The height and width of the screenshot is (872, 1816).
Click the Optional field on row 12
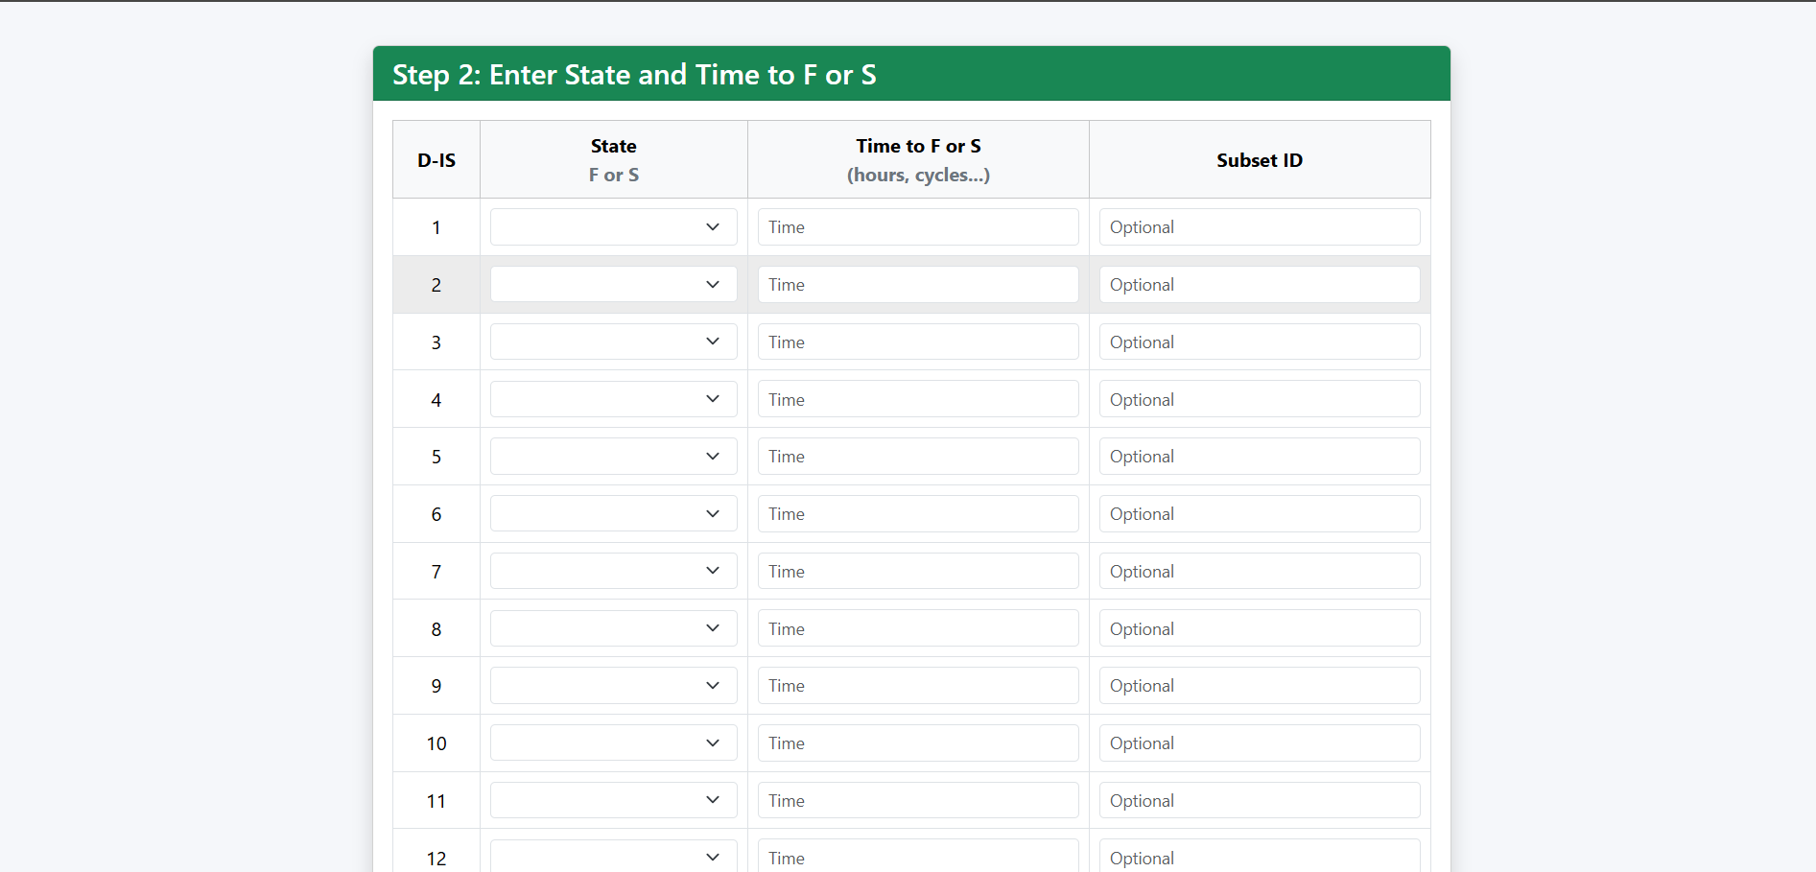1259,857
